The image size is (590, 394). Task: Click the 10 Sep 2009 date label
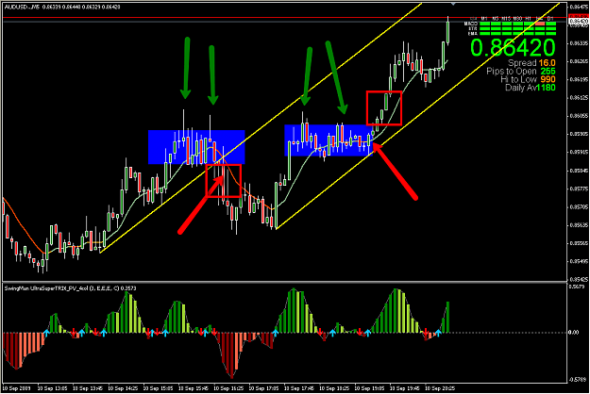click(17, 388)
